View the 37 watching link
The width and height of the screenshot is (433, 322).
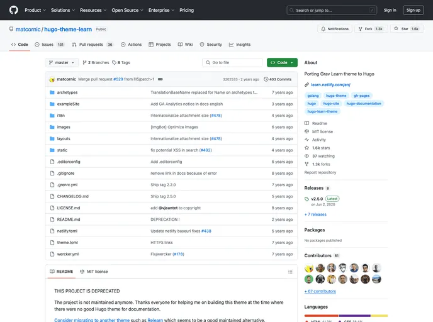coord(320,156)
